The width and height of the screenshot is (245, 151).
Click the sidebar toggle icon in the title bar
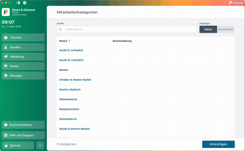click(18, 3)
